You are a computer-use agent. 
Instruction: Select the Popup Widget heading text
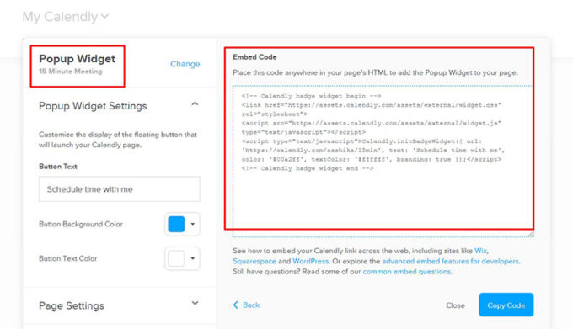tap(78, 58)
